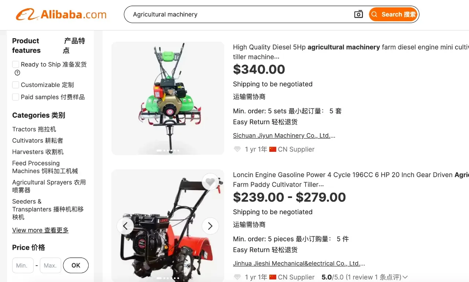The height and width of the screenshot is (282, 469).
Task: Select the Harvesters category
Action: pos(38,152)
